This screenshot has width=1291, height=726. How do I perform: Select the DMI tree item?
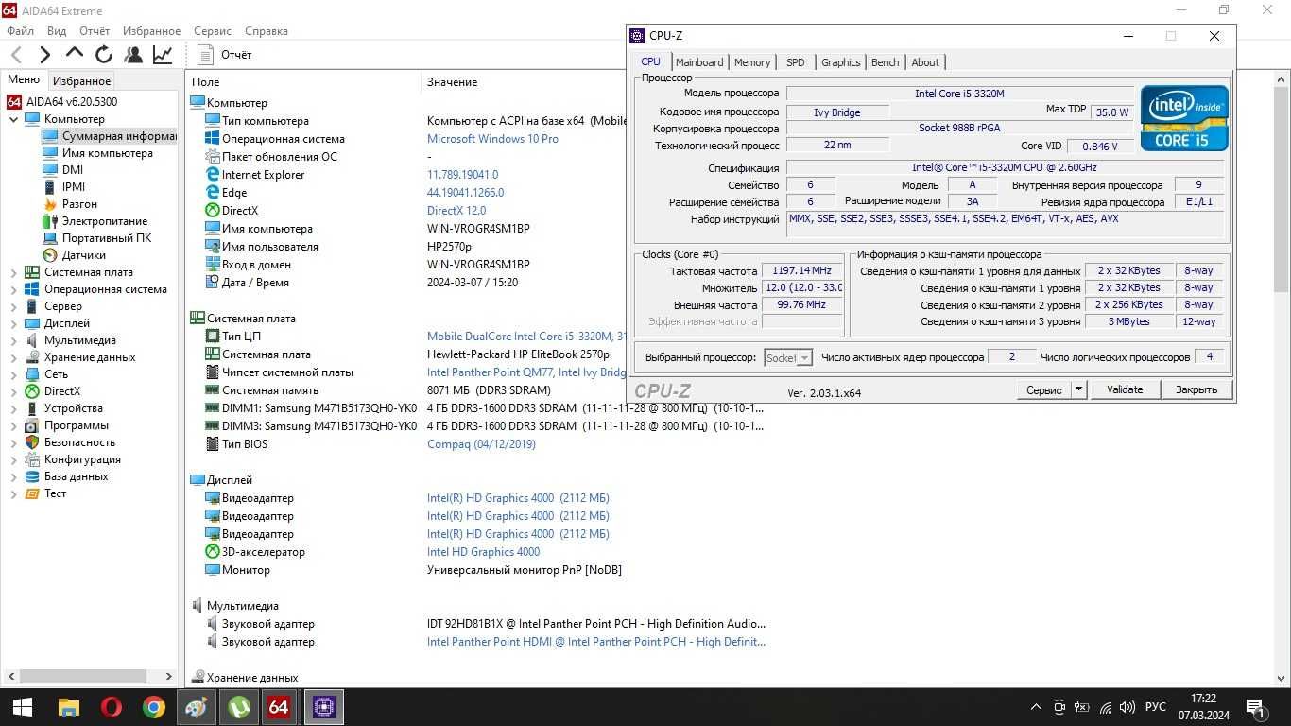point(63,170)
